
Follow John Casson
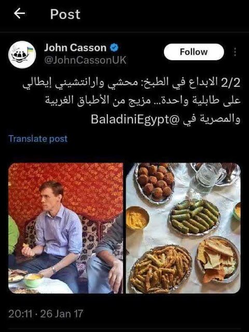click(x=193, y=52)
